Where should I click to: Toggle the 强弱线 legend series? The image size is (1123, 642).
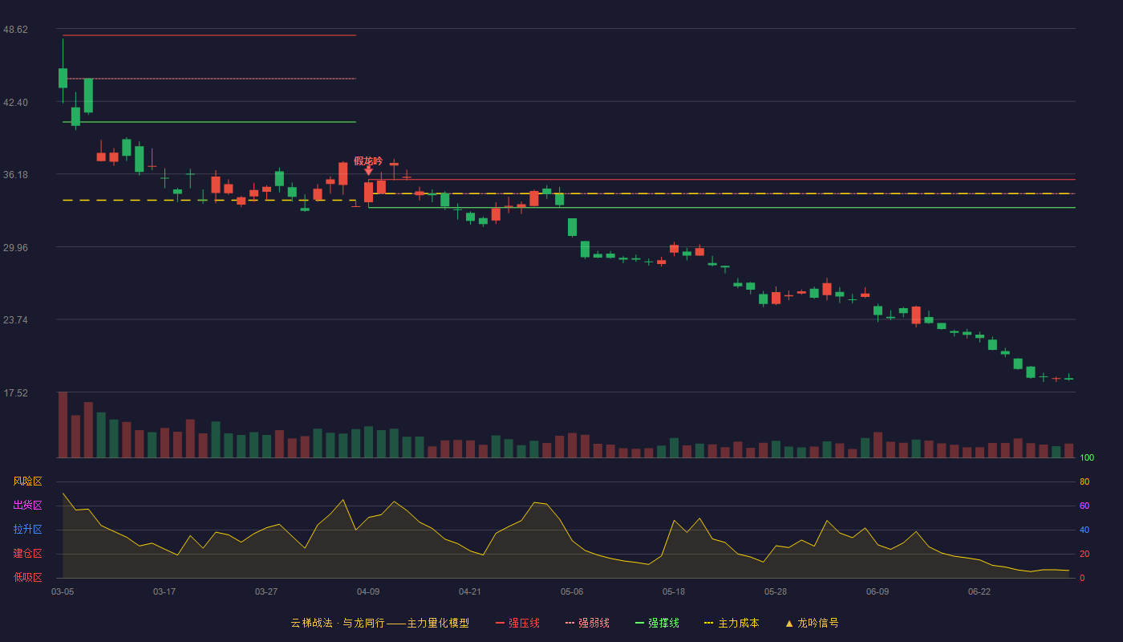[x=587, y=623]
